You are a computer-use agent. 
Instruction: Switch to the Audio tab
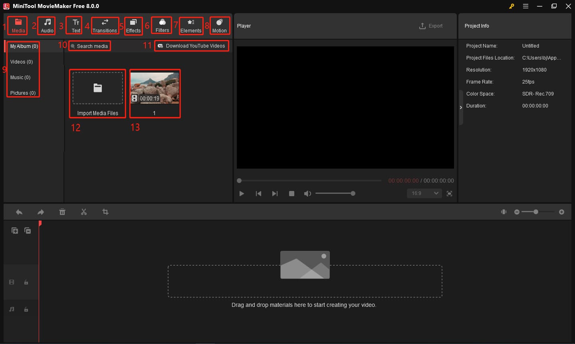[x=47, y=26]
